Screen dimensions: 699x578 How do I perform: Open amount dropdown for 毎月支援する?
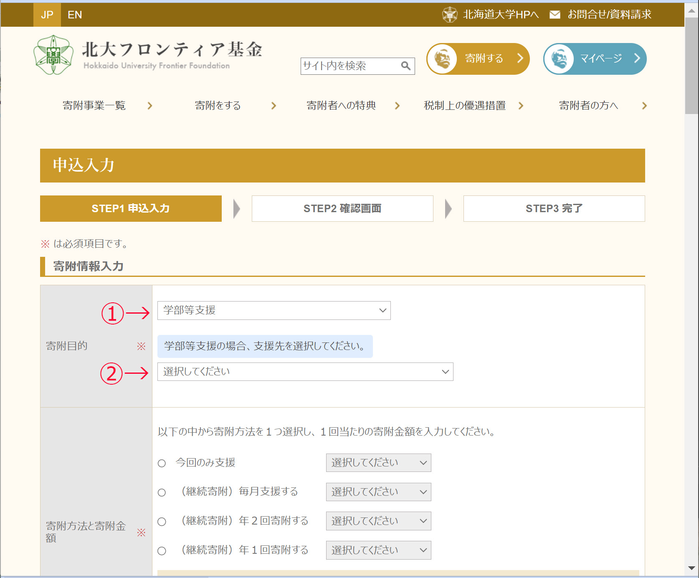pyautogui.click(x=378, y=492)
